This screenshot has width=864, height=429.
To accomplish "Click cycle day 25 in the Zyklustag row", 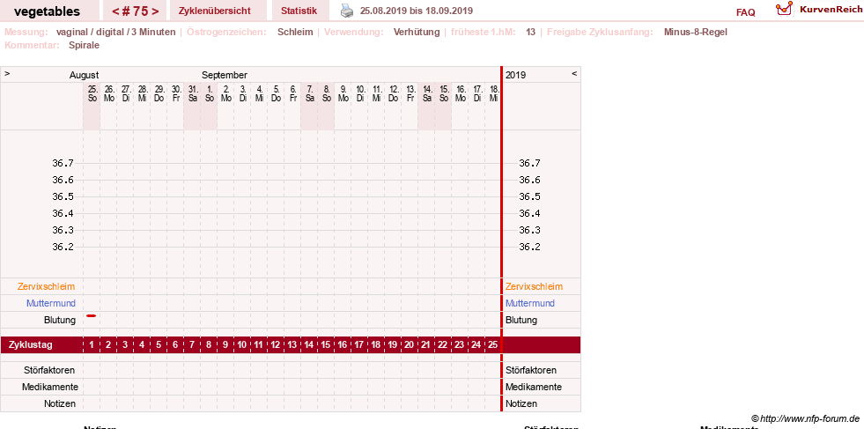I will [x=493, y=345].
